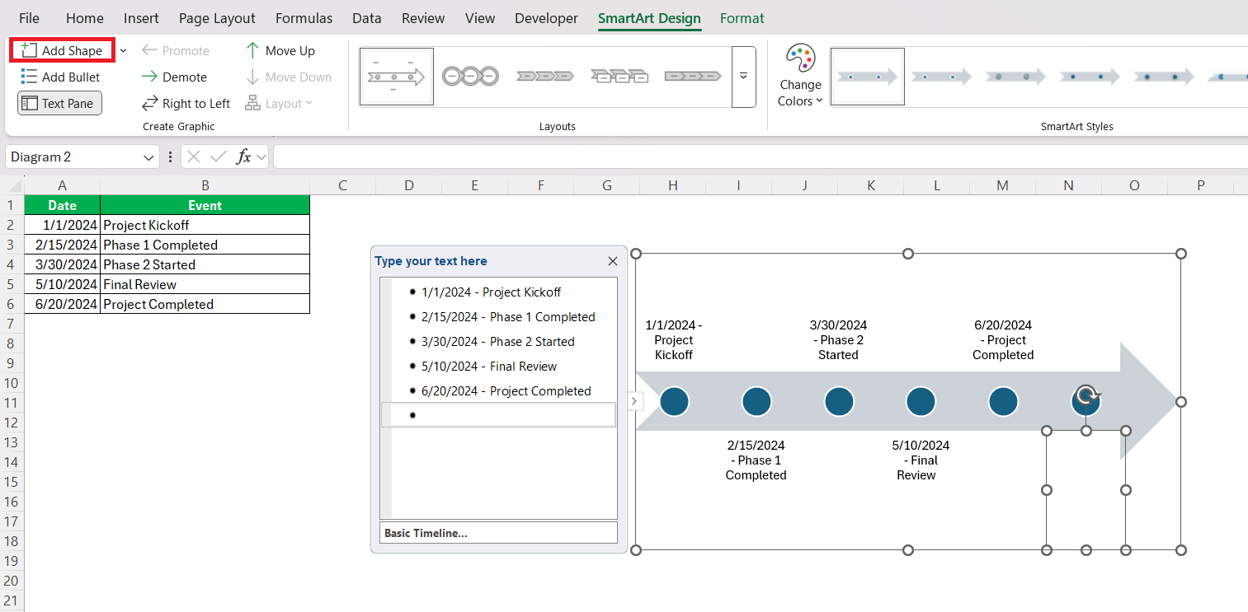The height and width of the screenshot is (612, 1248).
Task: Select the fifth SmartArt style thumbnail
Action: [x=1164, y=77]
